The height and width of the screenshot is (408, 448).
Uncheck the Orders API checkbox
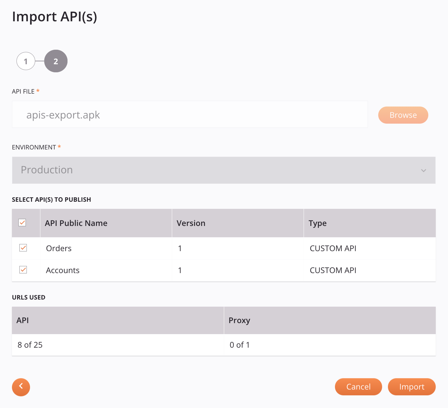click(x=23, y=248)
